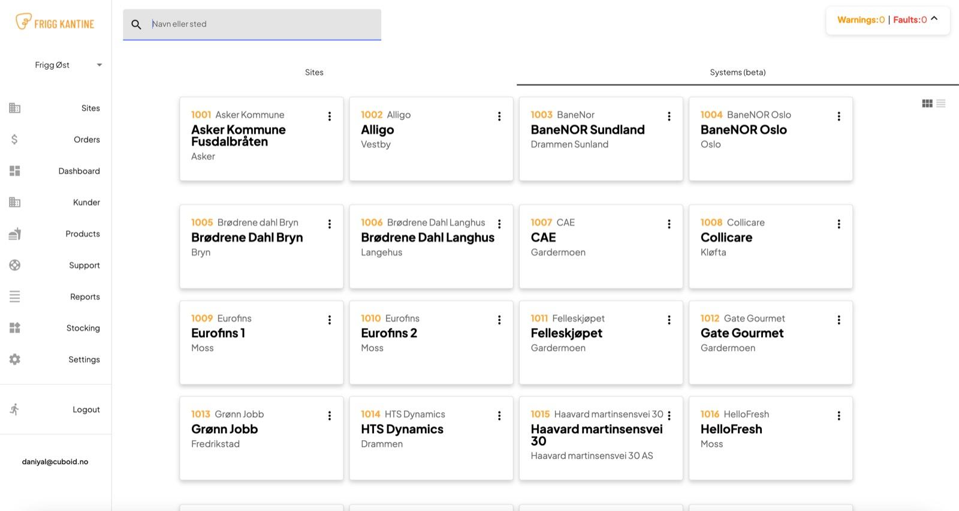Click the Settings gear icon
This screenshot has height=511, width=959.
coord(15,359)
